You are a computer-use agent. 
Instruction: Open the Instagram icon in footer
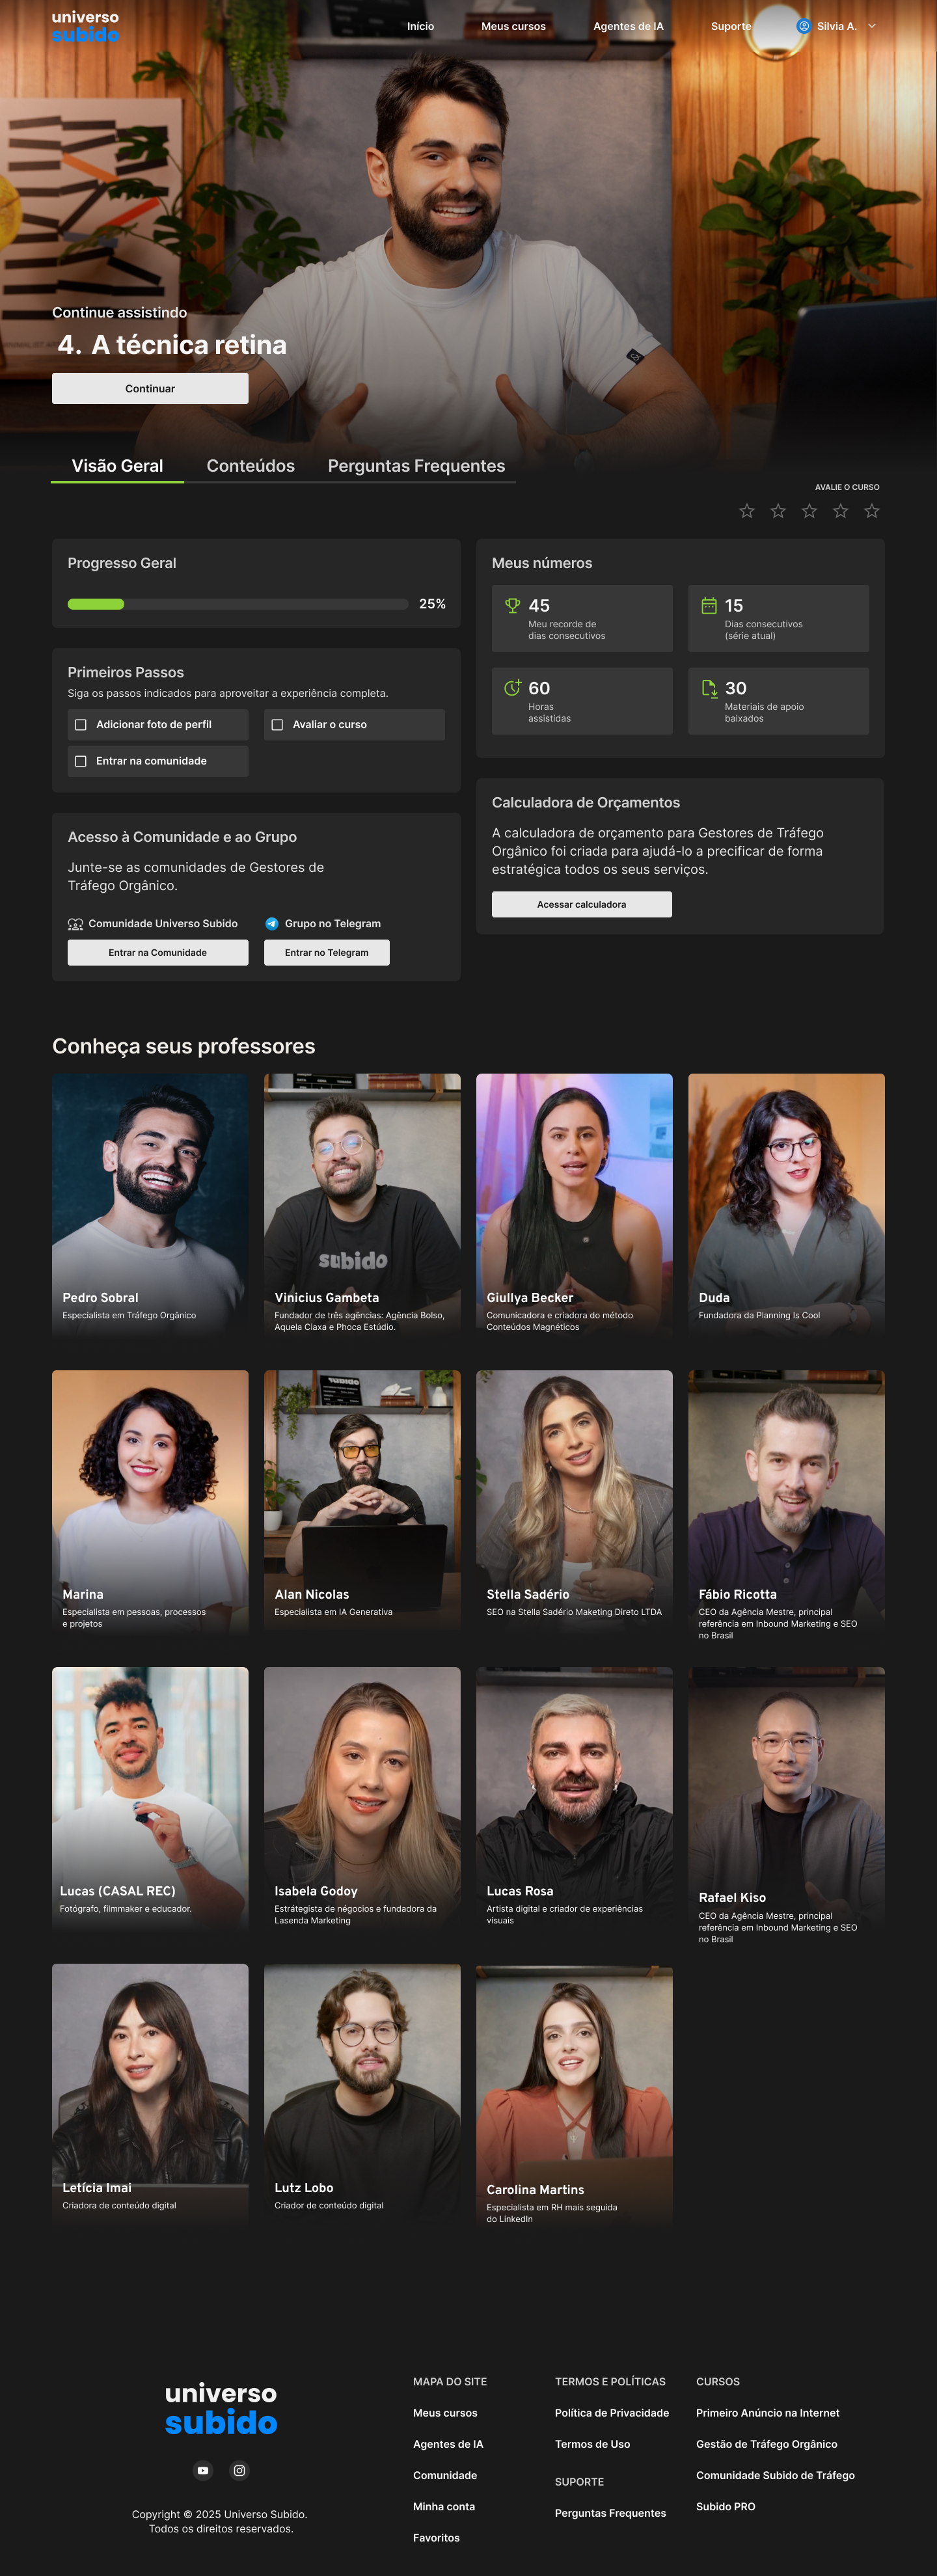(239, 2470)
